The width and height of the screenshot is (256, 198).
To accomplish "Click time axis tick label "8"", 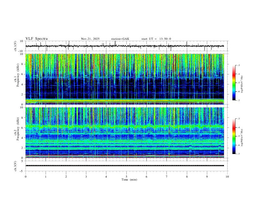I will click(x=187, y=177).
